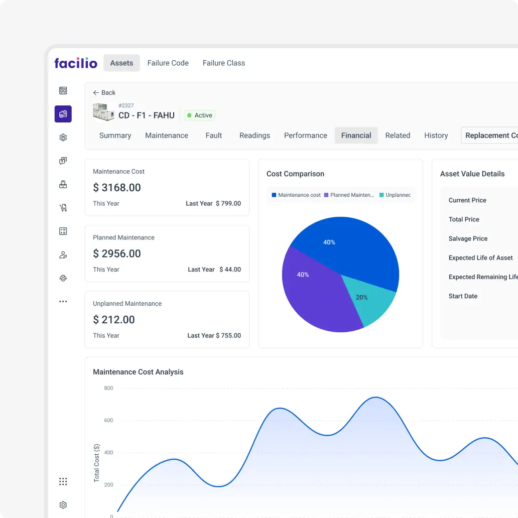
Task: Open the apps grid icon at bottom
Action: (x=63, y=481)
